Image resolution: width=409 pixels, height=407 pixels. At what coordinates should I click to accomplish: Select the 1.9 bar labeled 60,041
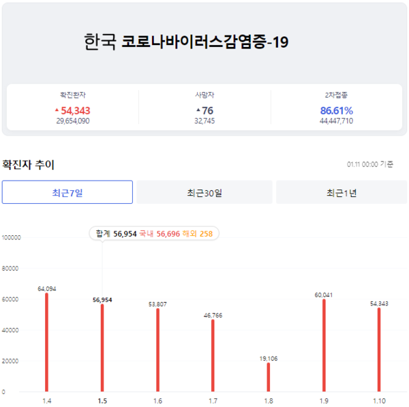(x=324, y=346)
